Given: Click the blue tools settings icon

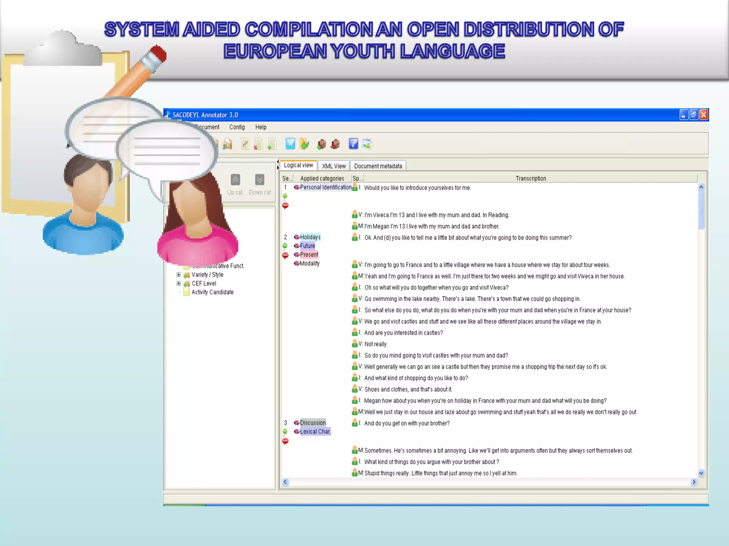Looking at the screenshot, I should pyautogui.click(x=290, y=144).
